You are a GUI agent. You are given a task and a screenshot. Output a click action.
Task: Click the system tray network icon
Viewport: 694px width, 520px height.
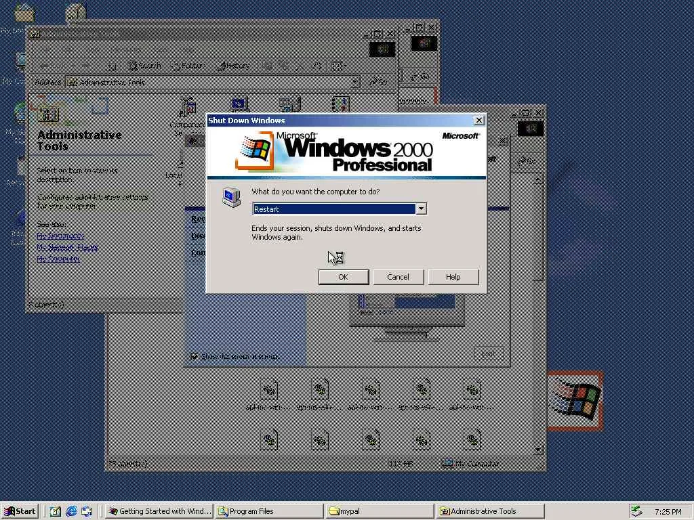[x=636, y=511]
